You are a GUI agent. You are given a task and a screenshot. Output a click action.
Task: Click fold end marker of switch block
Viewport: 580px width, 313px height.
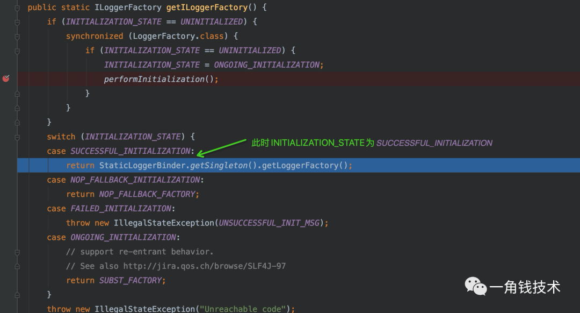pyautogui.click(x=17, y=295)
